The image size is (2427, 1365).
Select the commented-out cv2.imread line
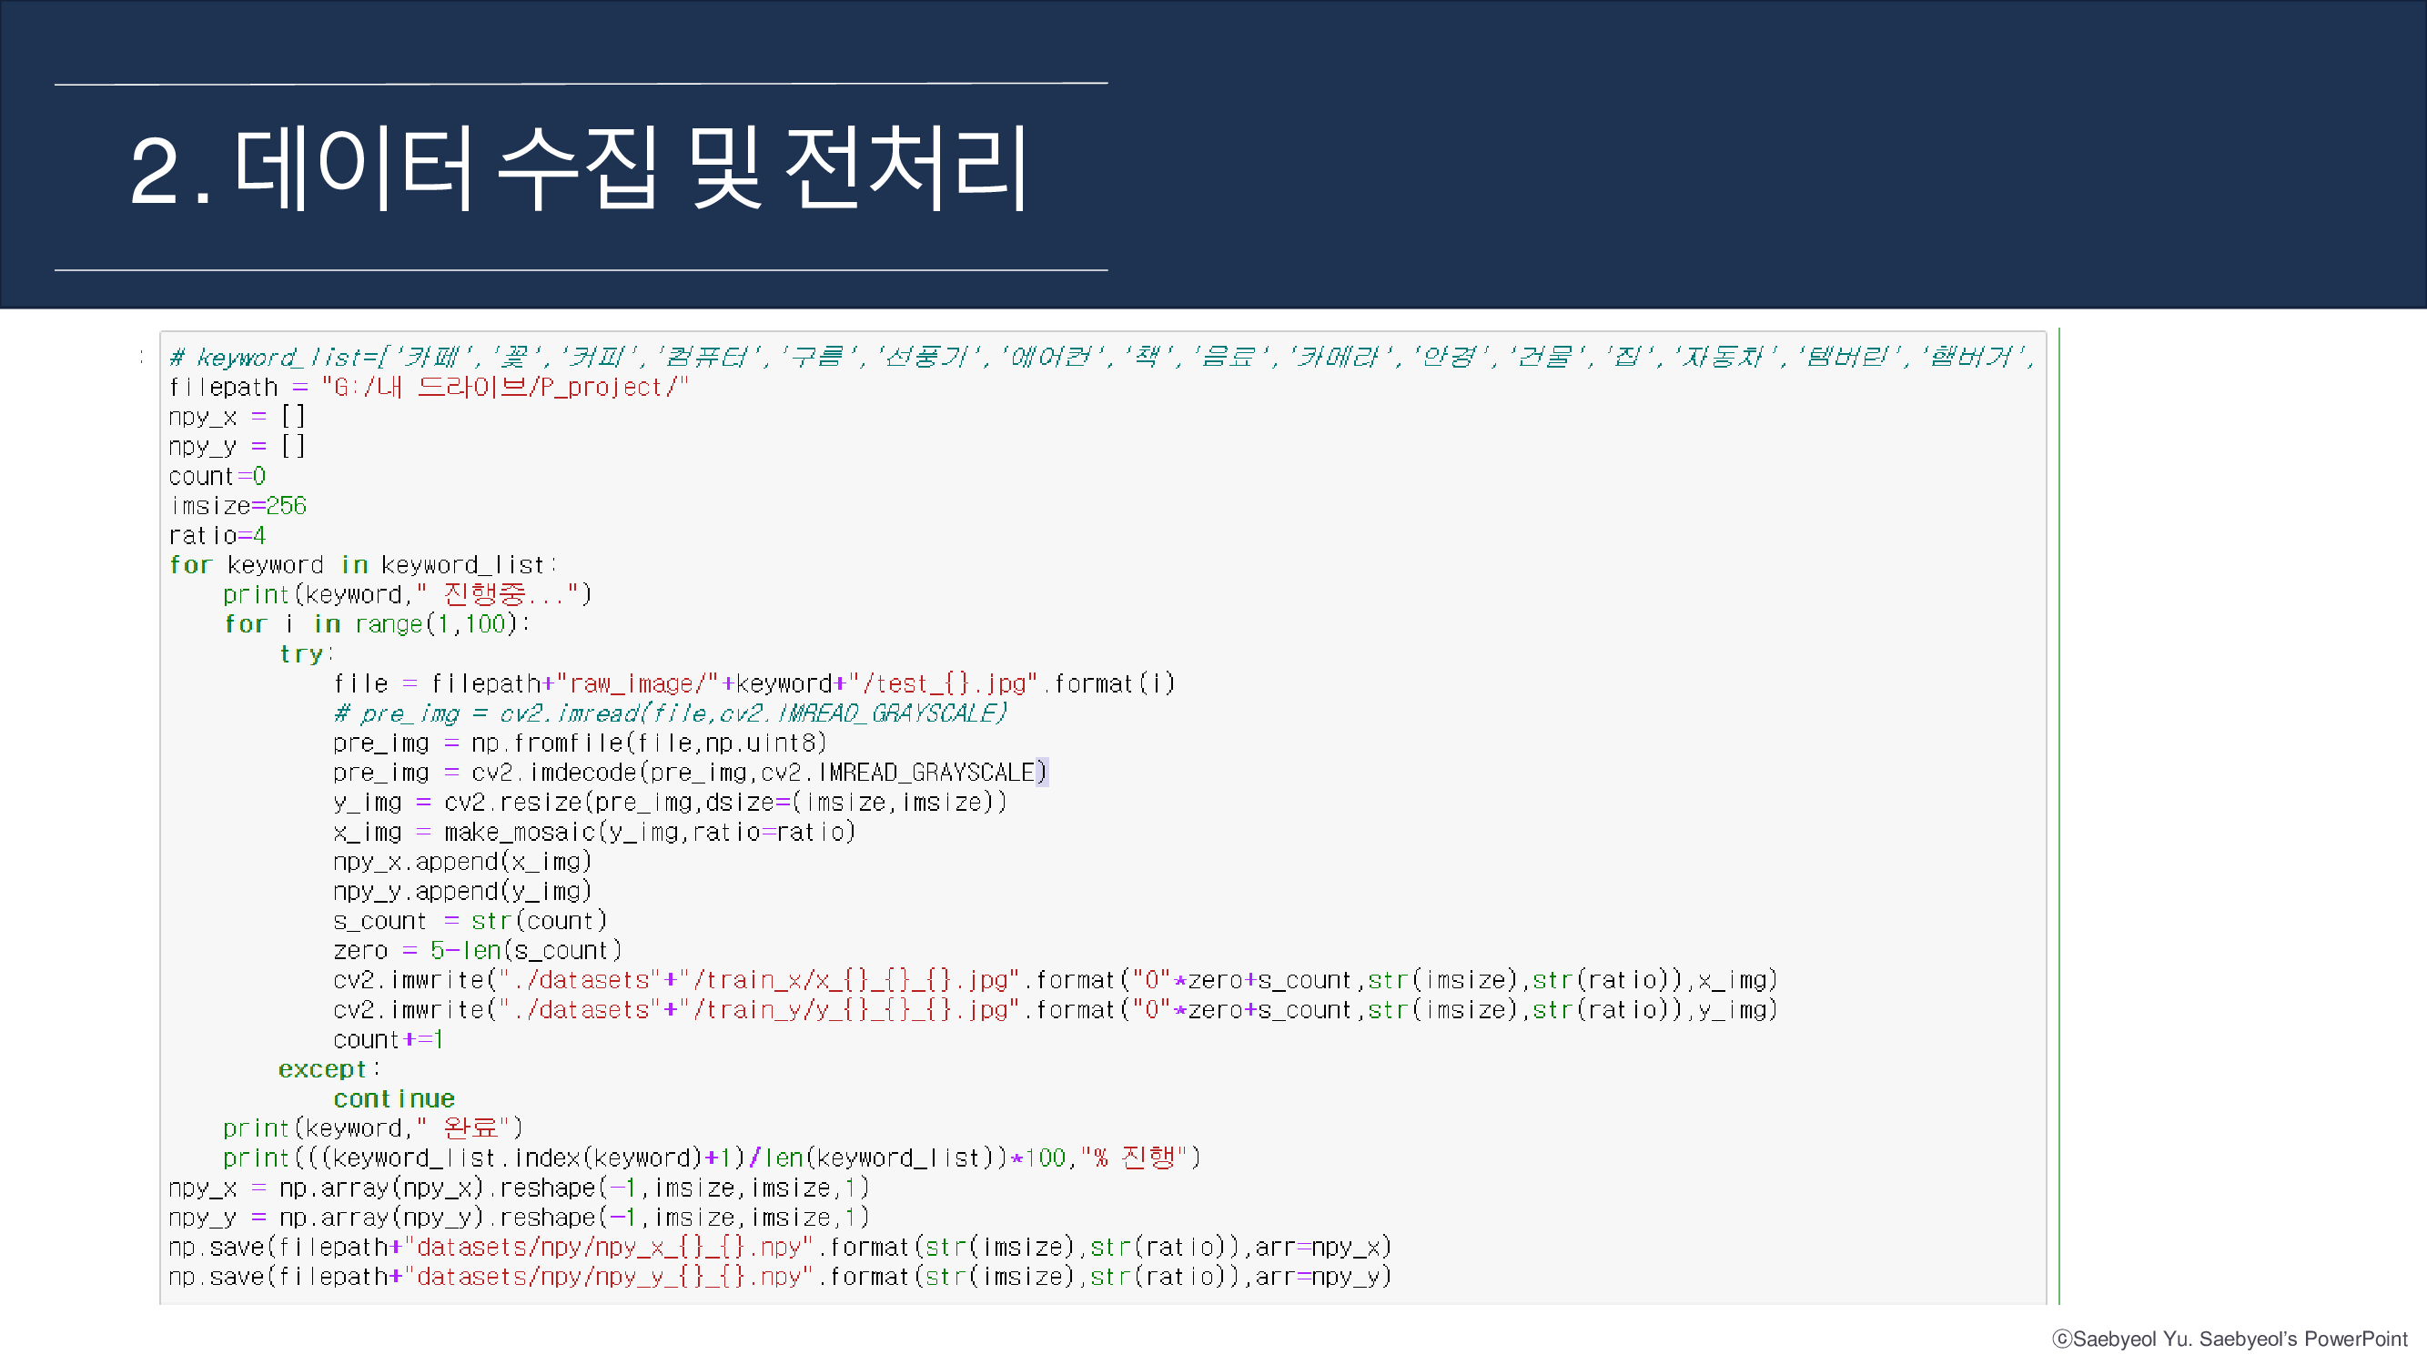click(x=669, y=713)
